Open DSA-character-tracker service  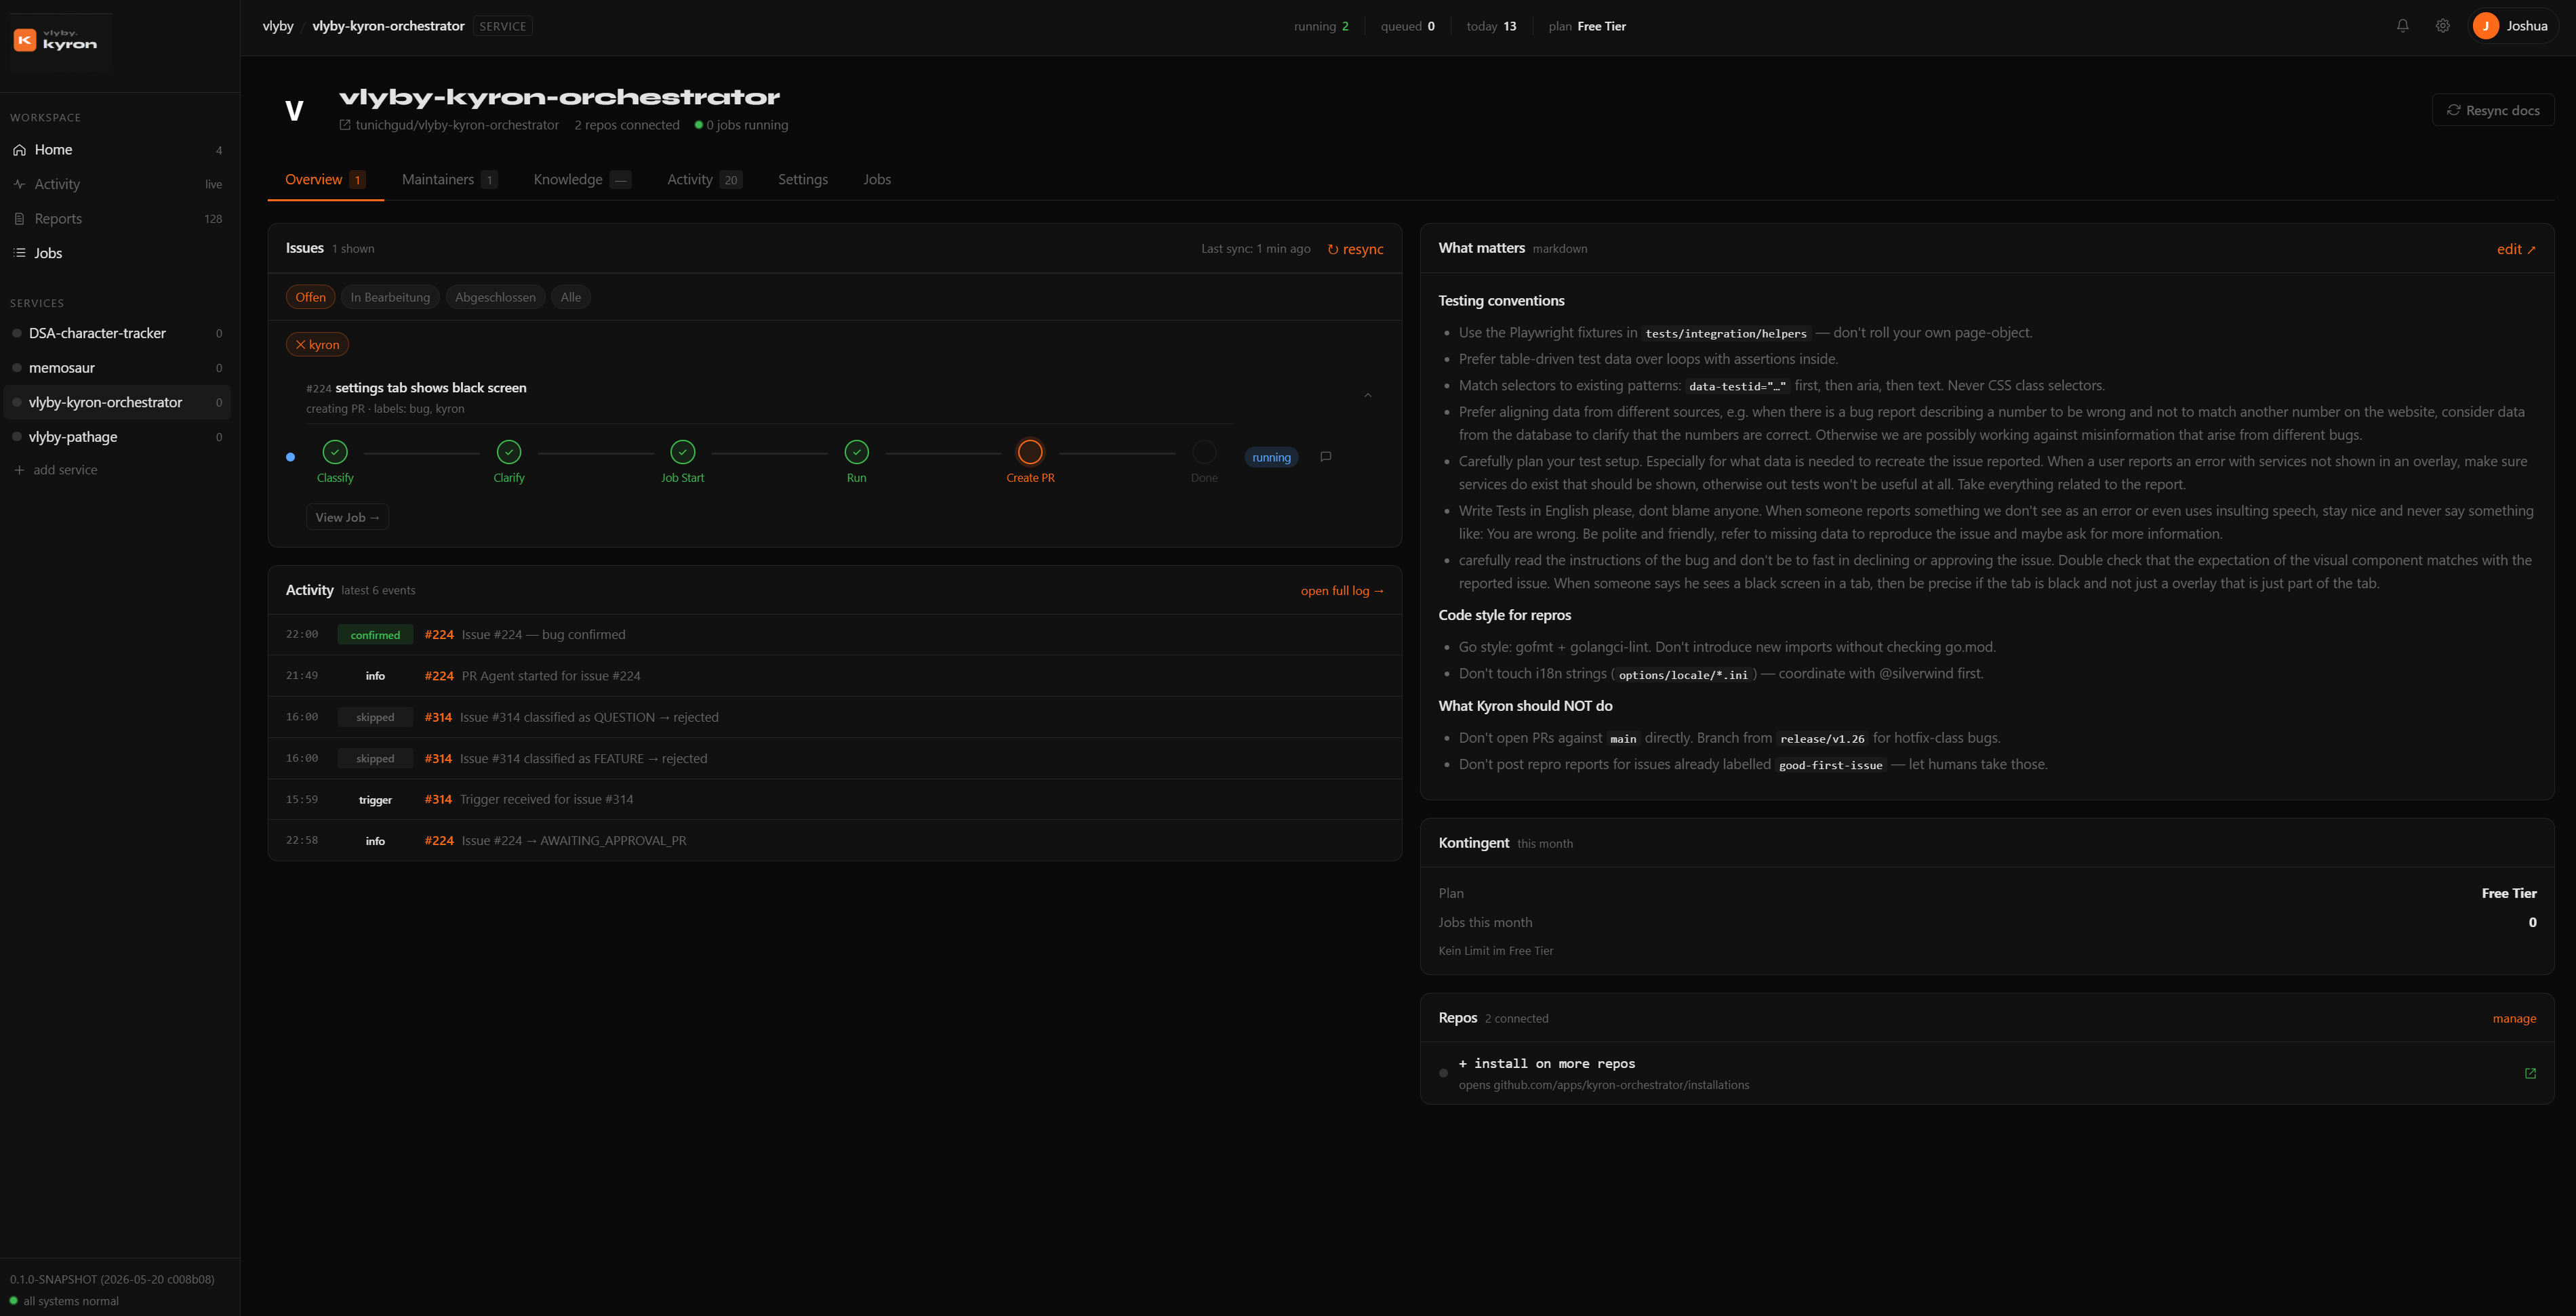tap(117, 333)
